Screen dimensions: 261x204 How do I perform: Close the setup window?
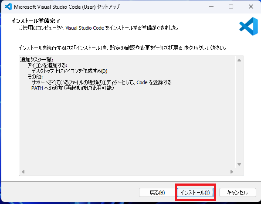click(251, 7)
